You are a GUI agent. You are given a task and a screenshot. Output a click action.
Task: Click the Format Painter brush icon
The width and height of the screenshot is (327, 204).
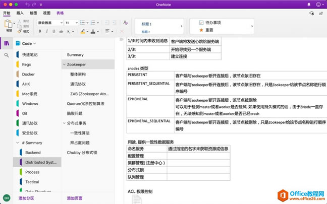coord(20,31)
